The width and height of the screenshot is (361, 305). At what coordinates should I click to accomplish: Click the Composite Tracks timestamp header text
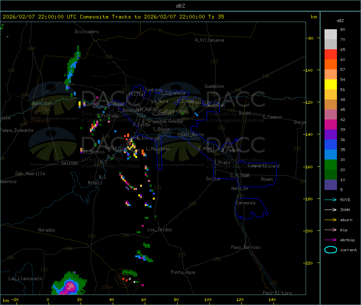click(114, 17)
